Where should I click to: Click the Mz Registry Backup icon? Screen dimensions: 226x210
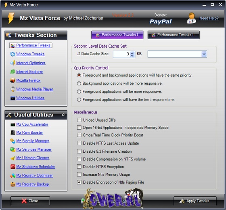coord(13,184)
